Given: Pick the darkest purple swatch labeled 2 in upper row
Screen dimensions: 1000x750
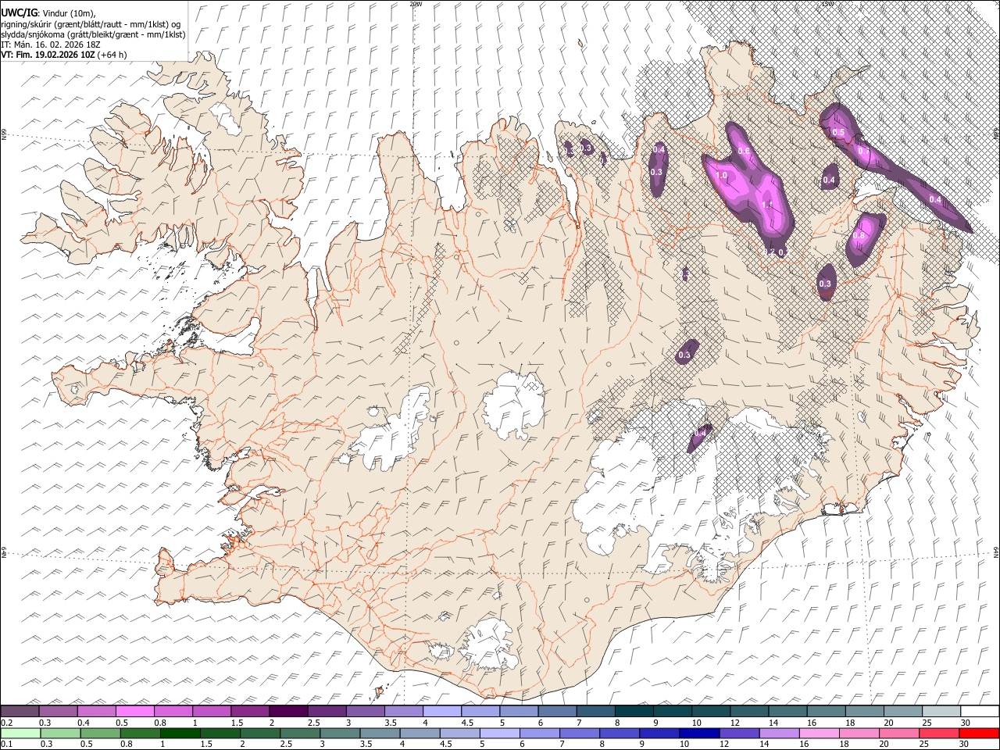Looking at the screenshot, I should (288, 711).
